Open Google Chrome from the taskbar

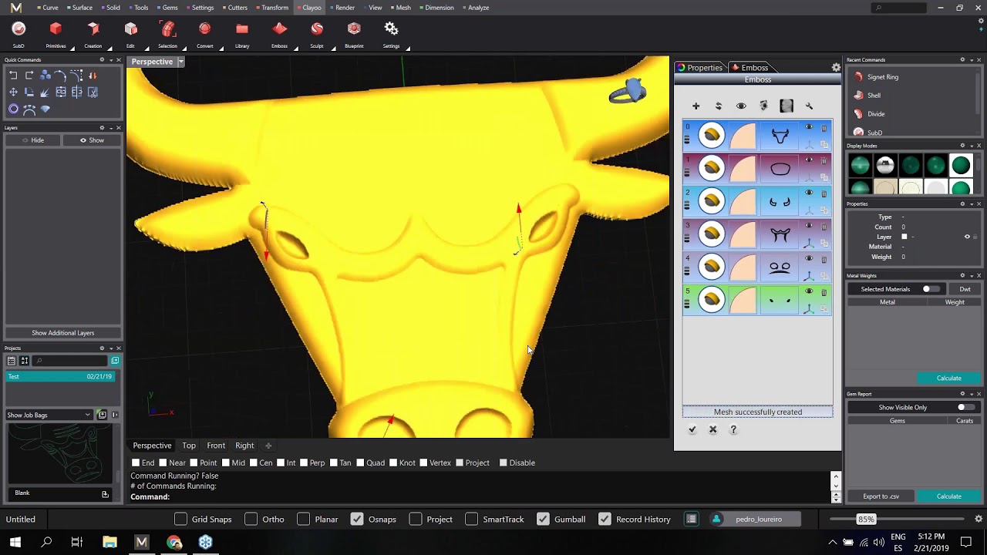[x=173, y=542]
